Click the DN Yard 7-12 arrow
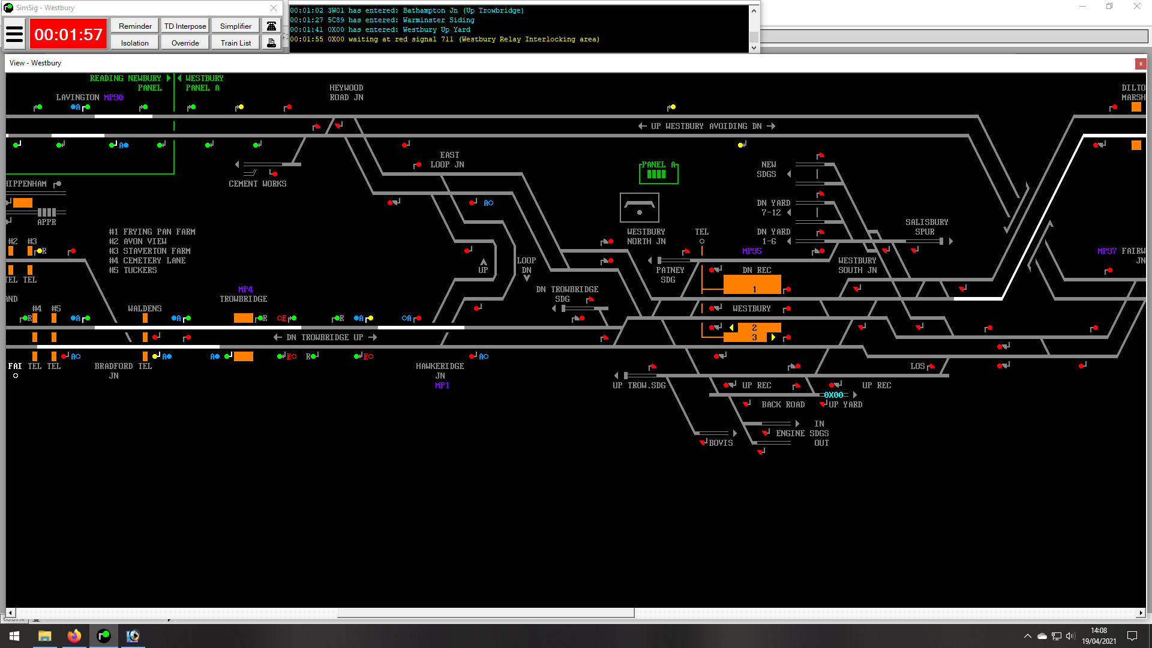 point(789,212)
